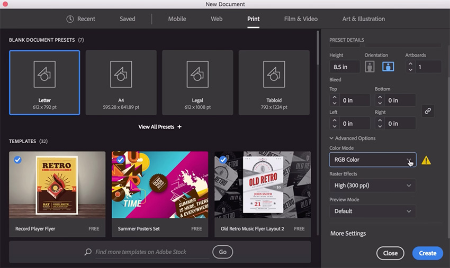Open the Color Mode dropdown
The image size is (450, 268).
click(372, 160)
